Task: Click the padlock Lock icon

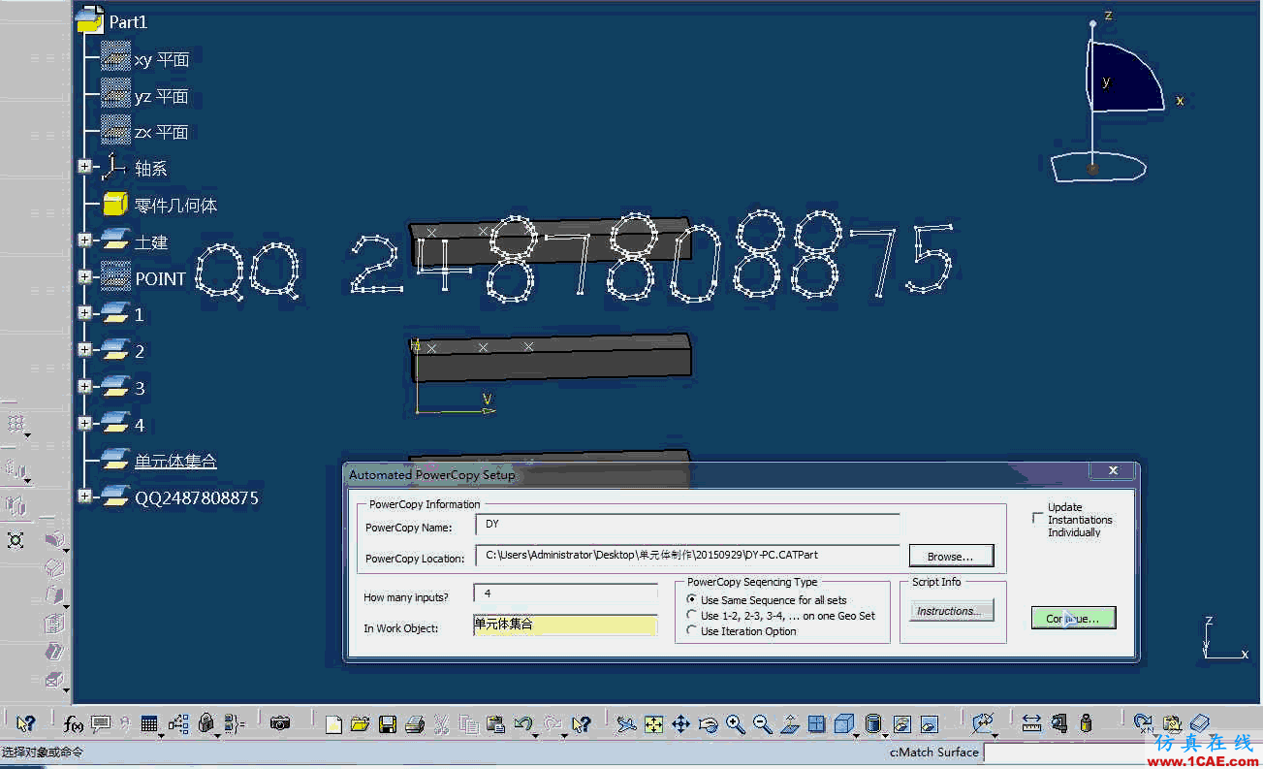Action: (205, 723)
